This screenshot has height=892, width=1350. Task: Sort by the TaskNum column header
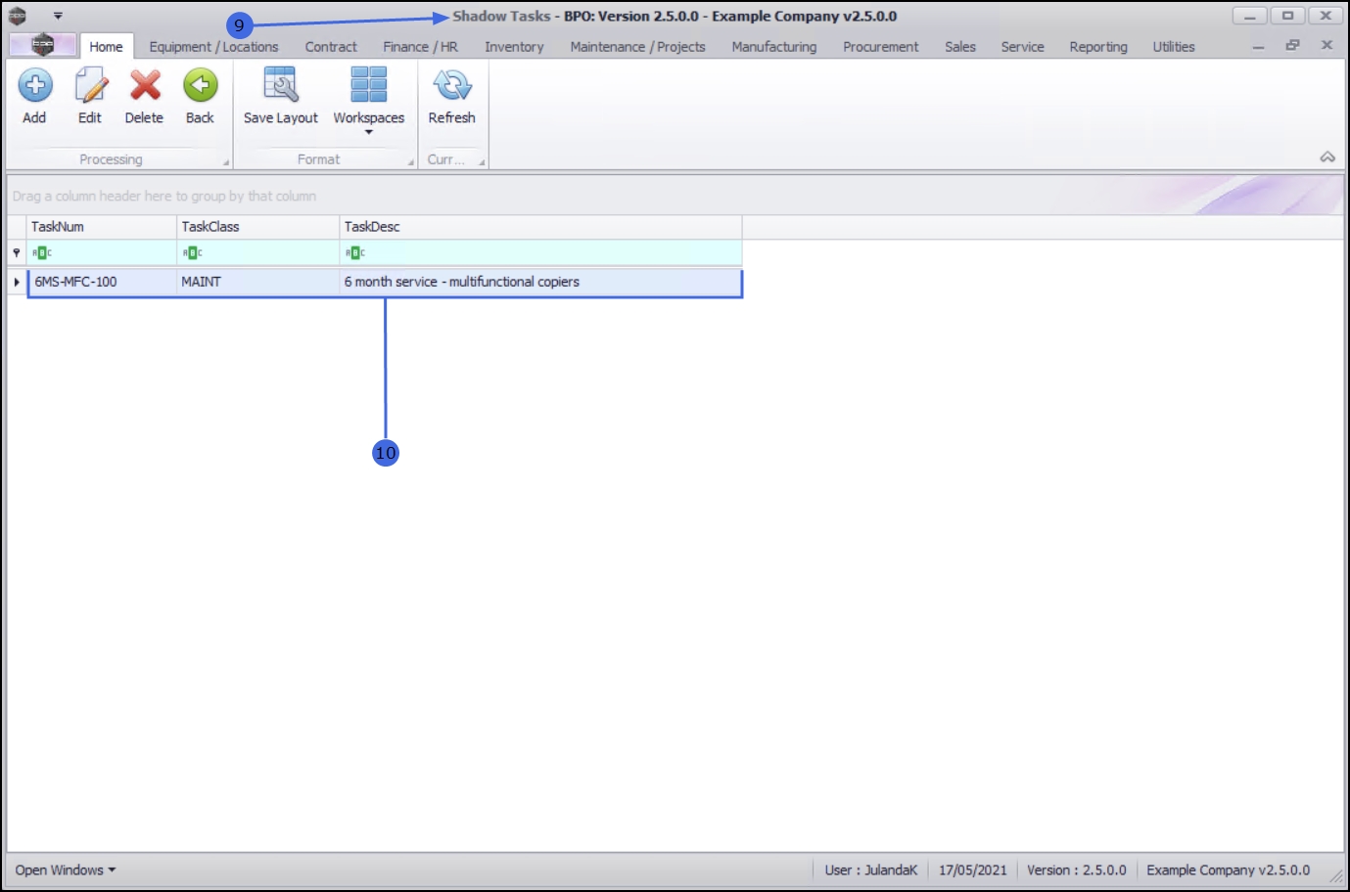pos(102,227)
